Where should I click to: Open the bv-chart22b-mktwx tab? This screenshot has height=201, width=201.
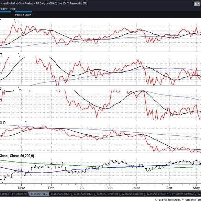coord(83,194)
